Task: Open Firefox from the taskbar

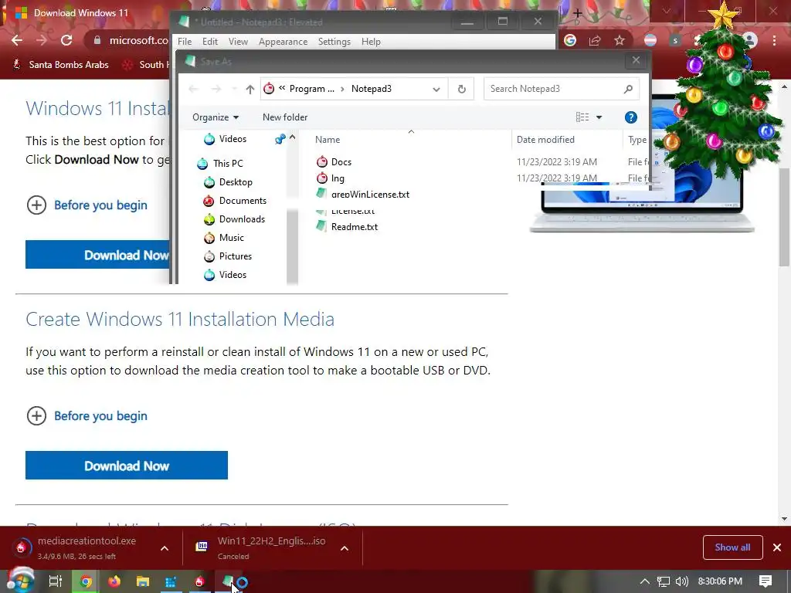Action: 114,581
